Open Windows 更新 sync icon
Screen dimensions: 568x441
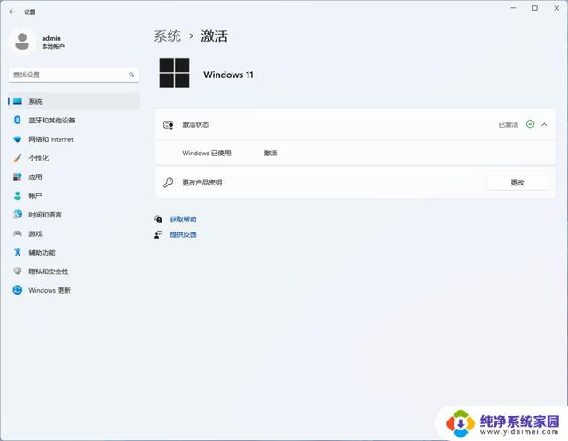tap(18, 290)
